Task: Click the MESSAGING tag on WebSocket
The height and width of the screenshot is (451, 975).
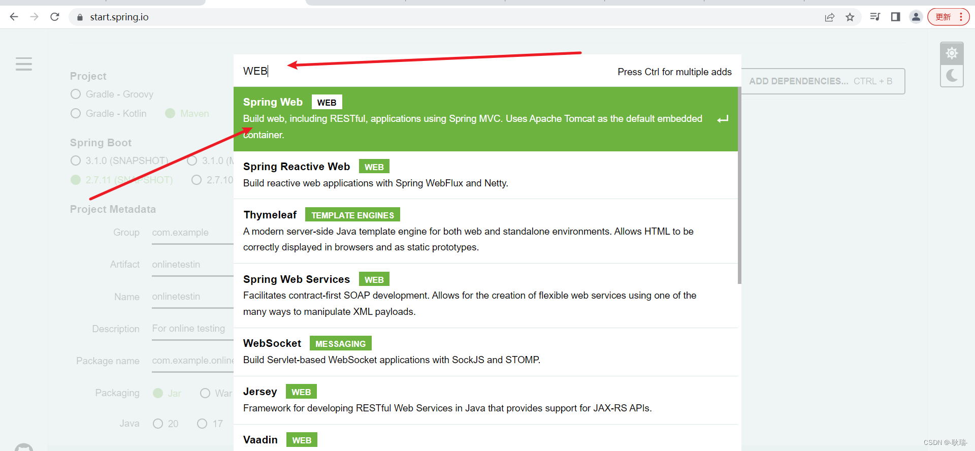Action: (x=341, y=343)
